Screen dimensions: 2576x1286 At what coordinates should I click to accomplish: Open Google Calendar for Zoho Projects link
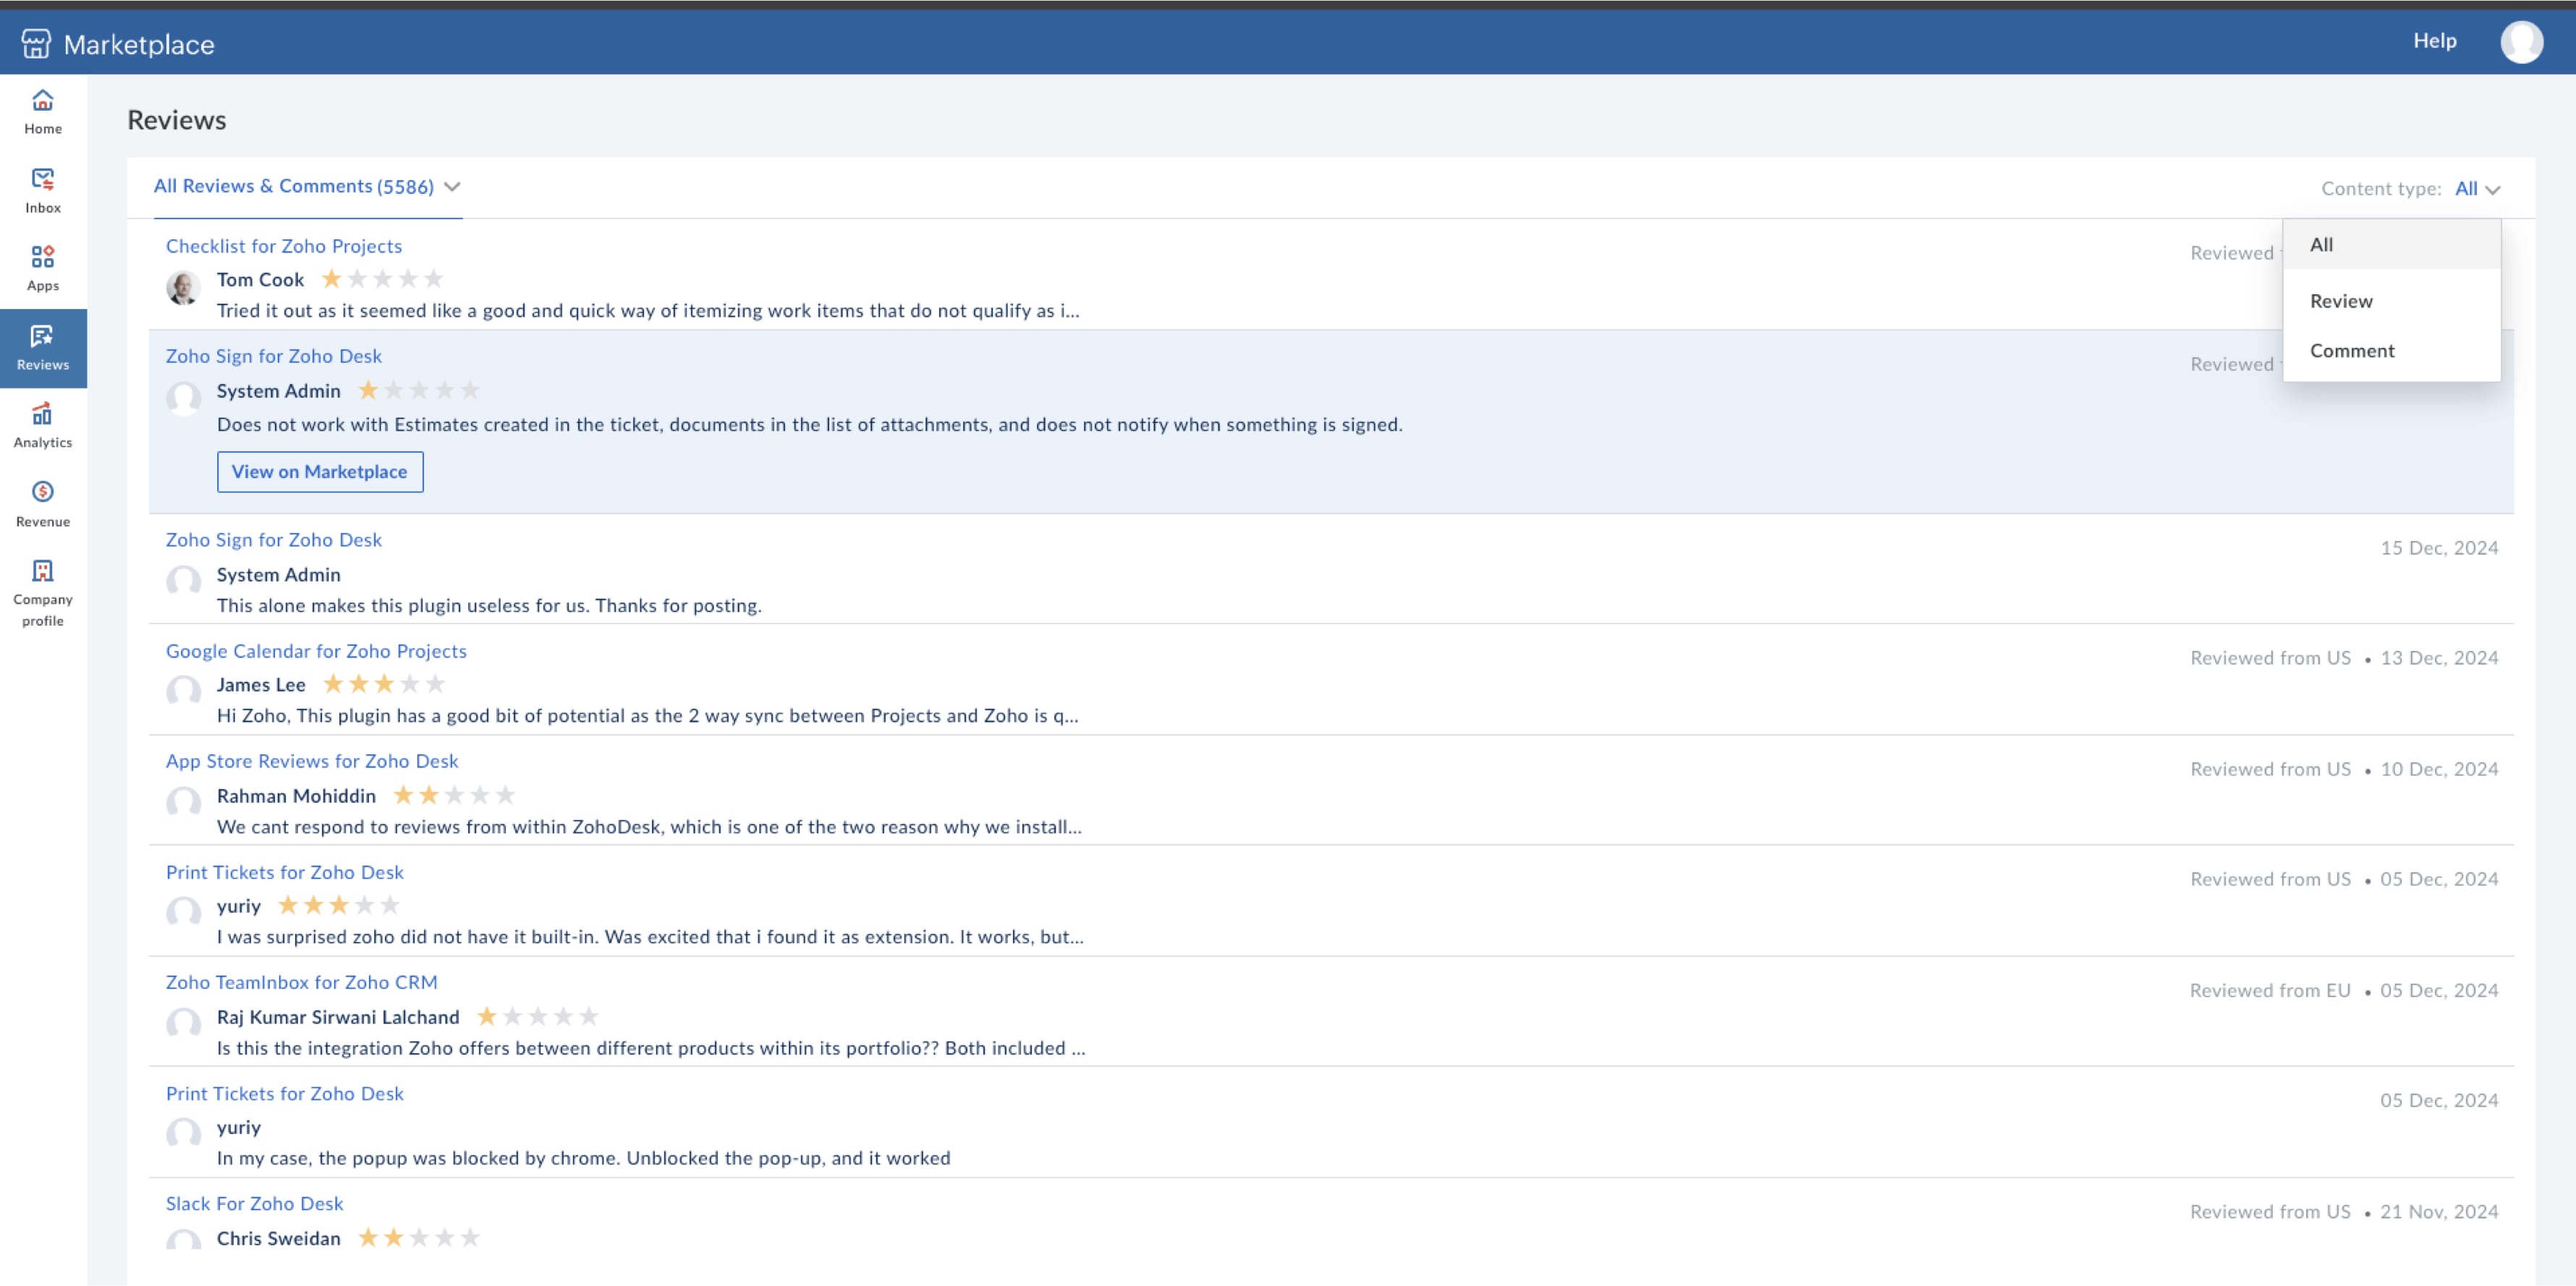coord(316,650)
